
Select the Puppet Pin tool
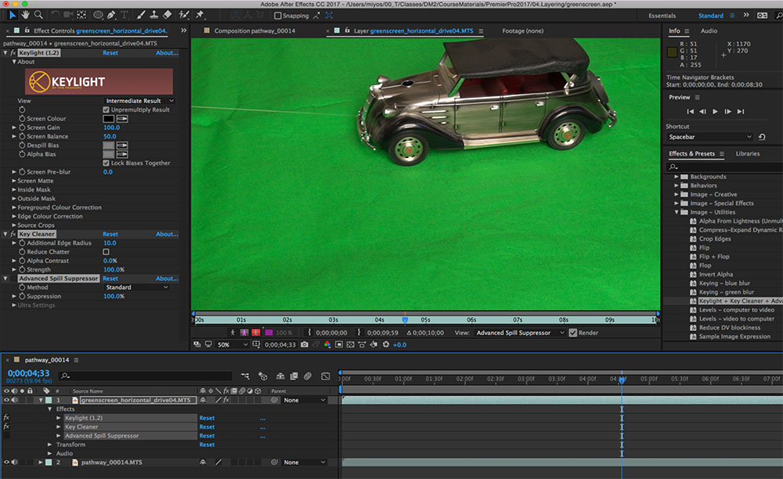coord(200,15)
